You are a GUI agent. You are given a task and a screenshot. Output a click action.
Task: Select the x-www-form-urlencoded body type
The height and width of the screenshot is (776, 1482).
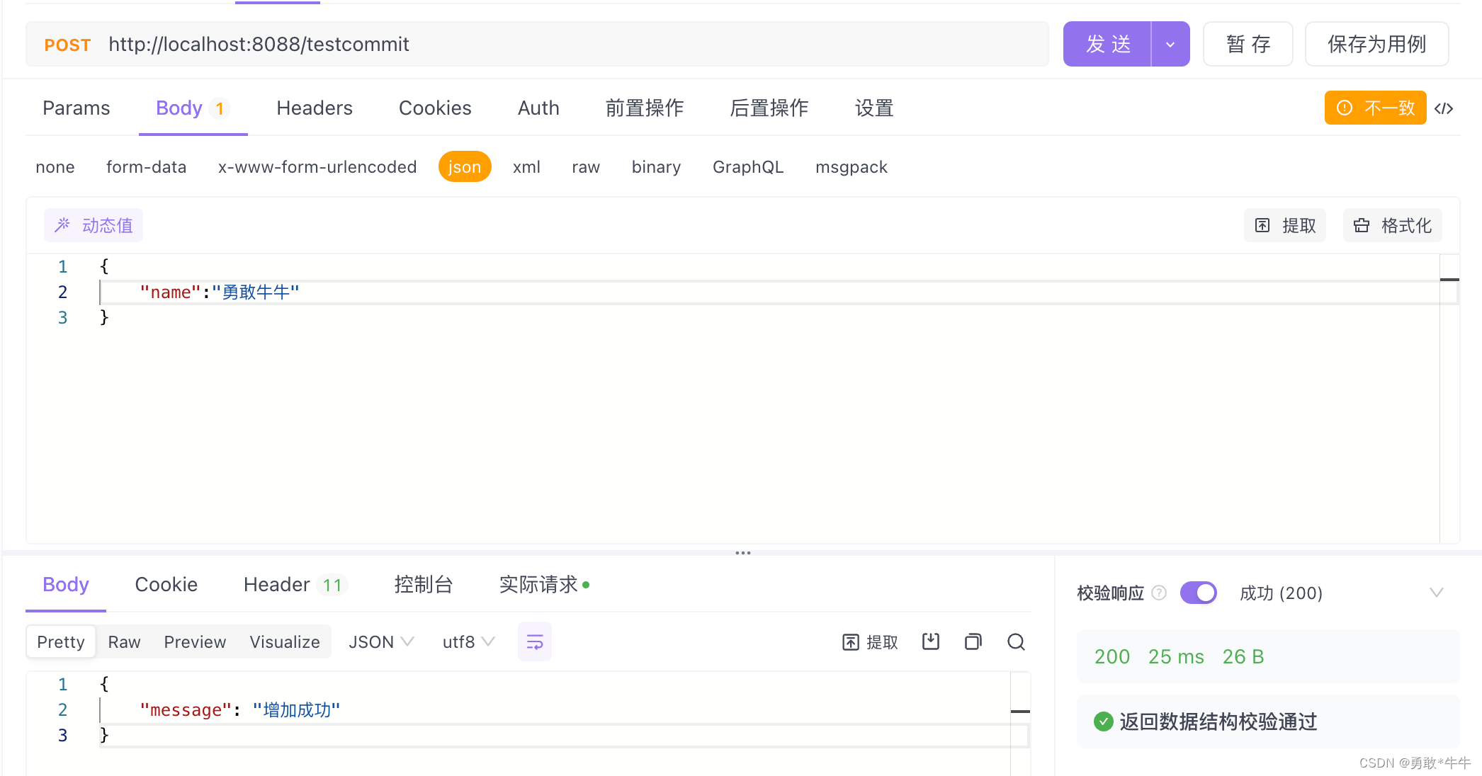click(x=317, y=167)
